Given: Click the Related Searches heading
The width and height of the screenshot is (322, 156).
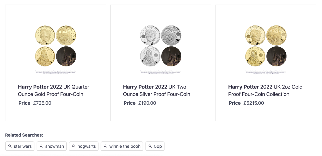Looking at the screenshot, I should (24, 135).
